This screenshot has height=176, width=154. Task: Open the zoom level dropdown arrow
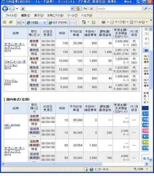[x=147, y=169]
